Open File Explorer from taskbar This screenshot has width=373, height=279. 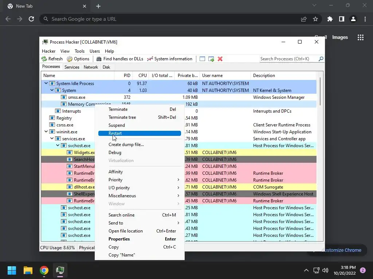[x=28, y=270]
